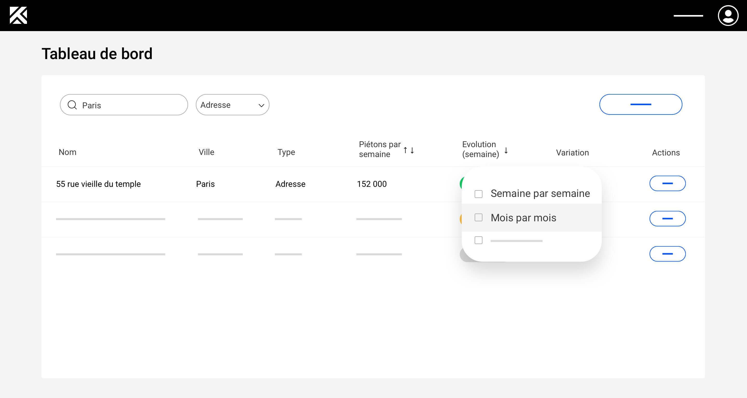Click the large blue outlined button
This screenshot has width=747, height=398.
click(x=641, y=104)
